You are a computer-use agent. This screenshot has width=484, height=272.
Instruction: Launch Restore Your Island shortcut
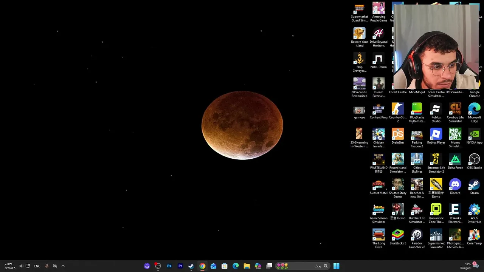click(x=359, y=37)
